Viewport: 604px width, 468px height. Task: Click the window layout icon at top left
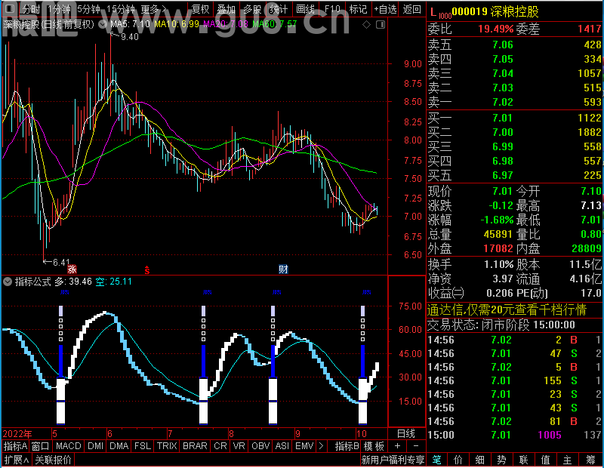(9, 8)
